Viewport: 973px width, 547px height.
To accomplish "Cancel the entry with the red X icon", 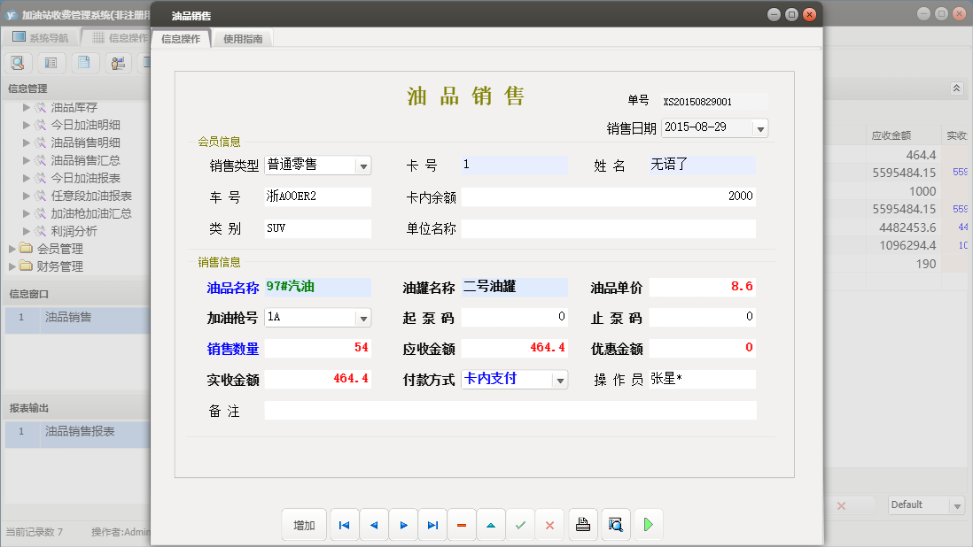I will (549, 524).
